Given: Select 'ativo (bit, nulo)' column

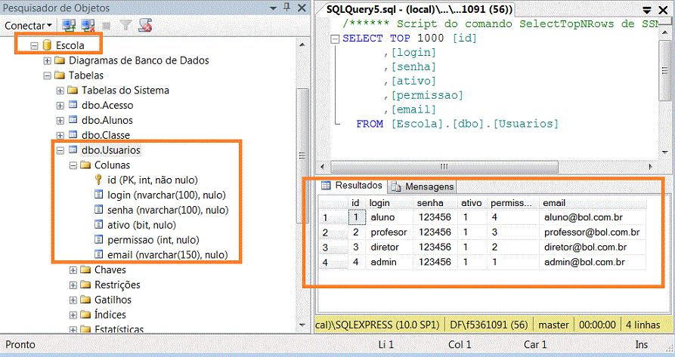Looking at the screenshot, I should tap(141, 225).
